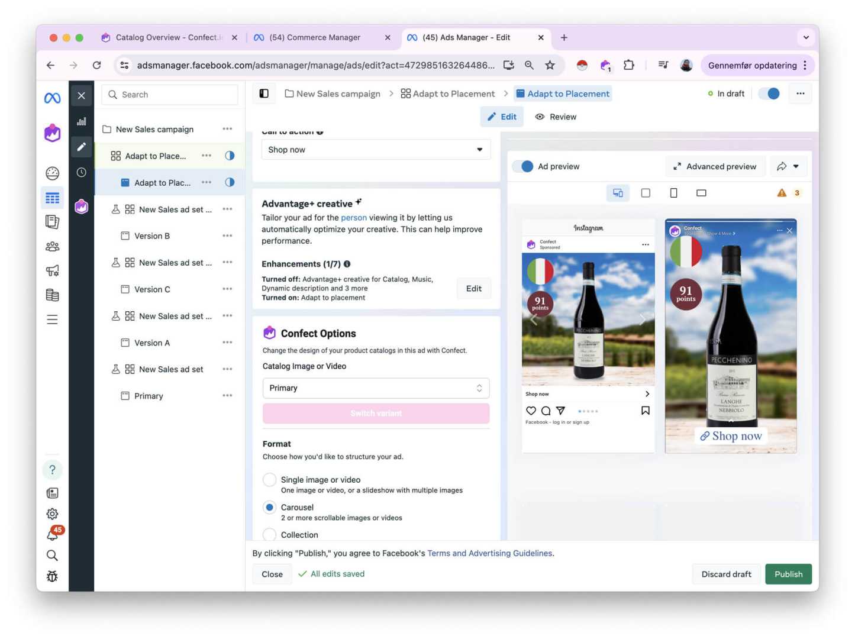Select Single image or video radio

click(x=269, y=480)
